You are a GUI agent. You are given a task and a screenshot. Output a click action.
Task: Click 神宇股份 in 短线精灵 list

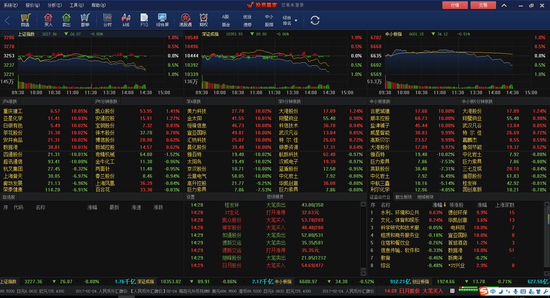[x=232, y=228]
